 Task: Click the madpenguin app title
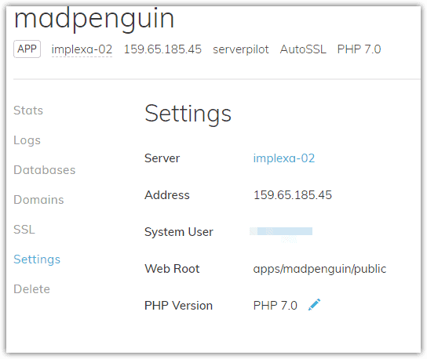coord(94,20)
